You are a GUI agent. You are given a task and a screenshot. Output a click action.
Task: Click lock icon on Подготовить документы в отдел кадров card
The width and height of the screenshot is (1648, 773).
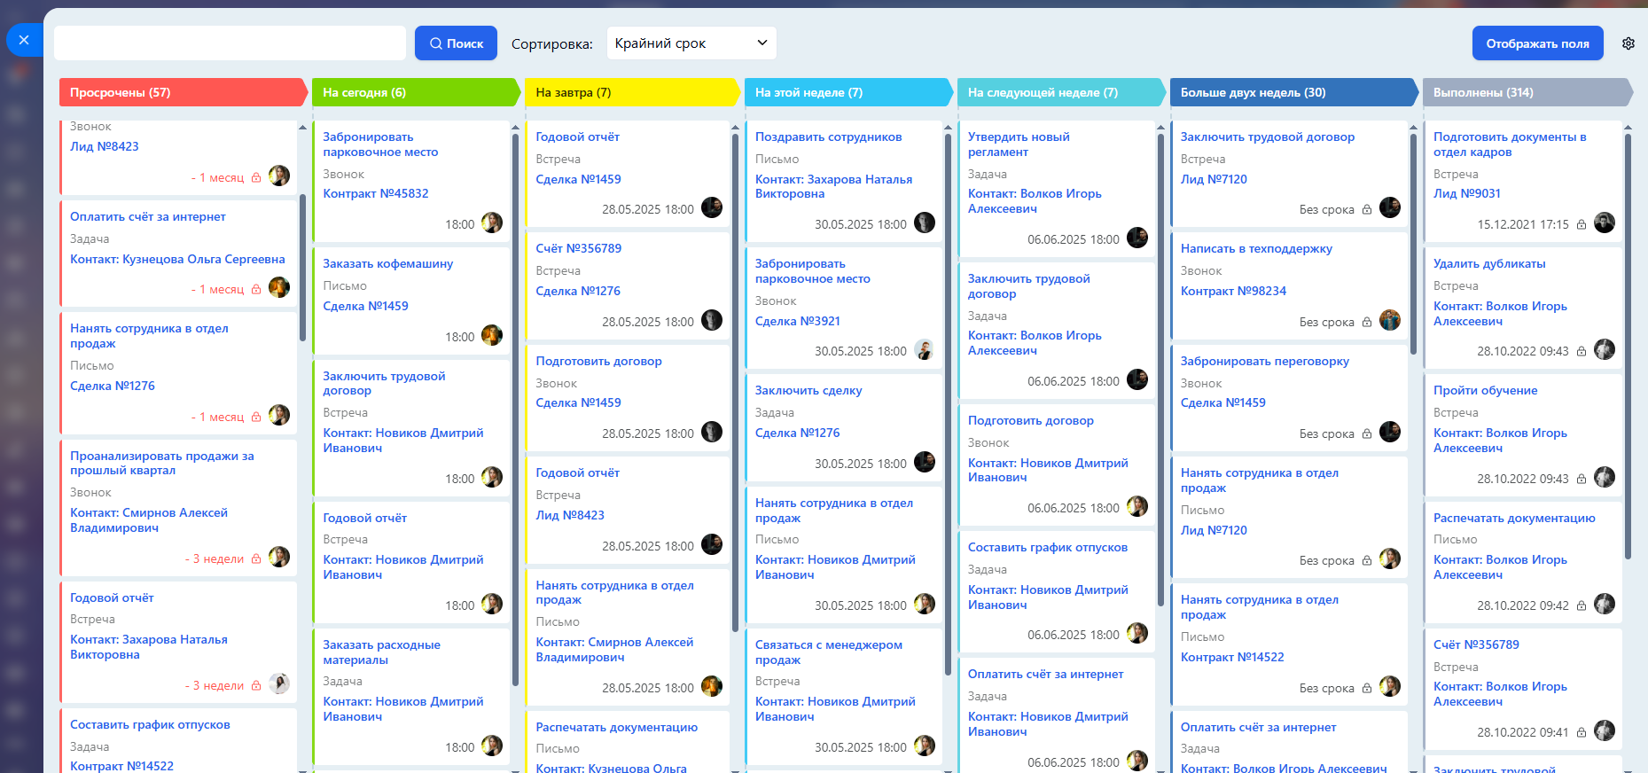point(1582,224)
